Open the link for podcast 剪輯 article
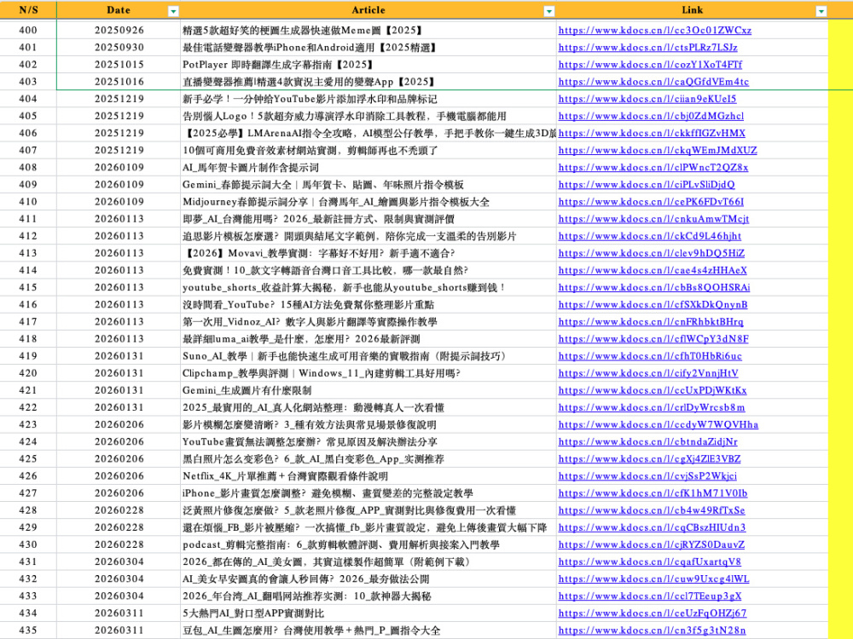This screenshot has height=639, width=853. pos(651,544)
